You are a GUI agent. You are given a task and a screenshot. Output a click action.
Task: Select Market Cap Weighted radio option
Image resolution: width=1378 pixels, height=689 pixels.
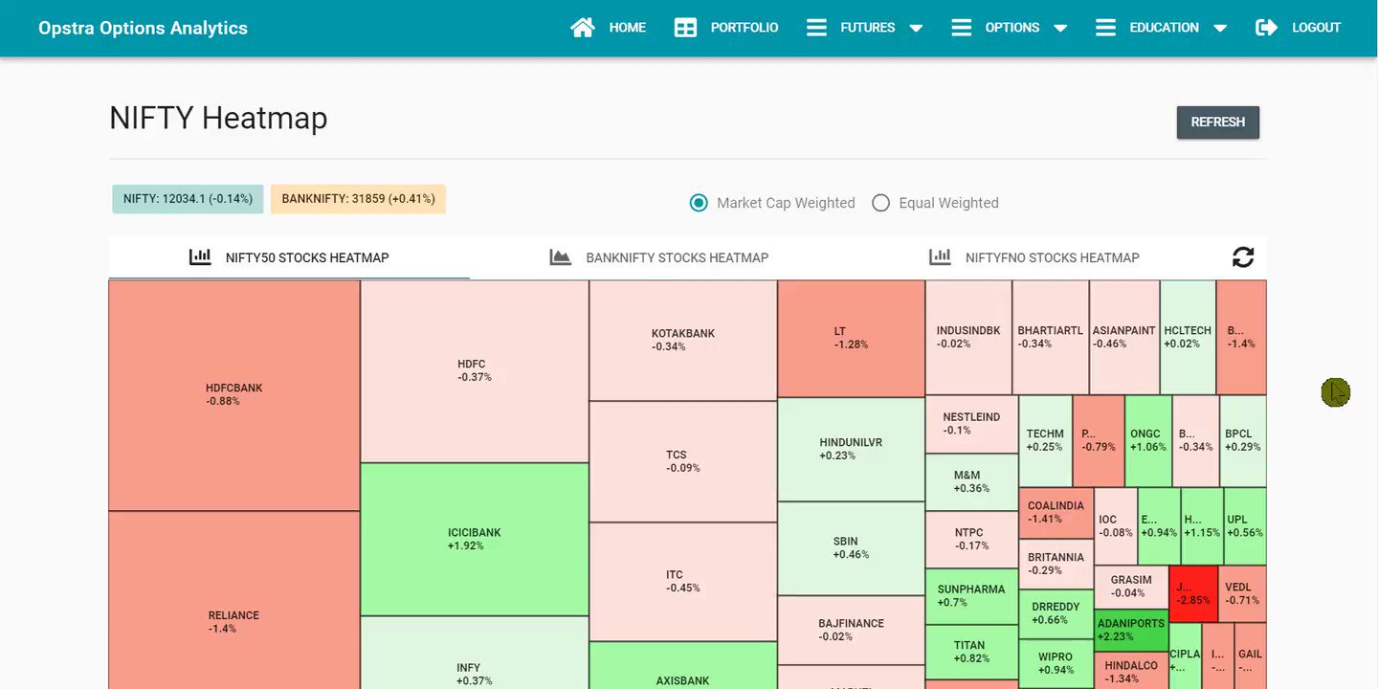click(x=699, y=203)
